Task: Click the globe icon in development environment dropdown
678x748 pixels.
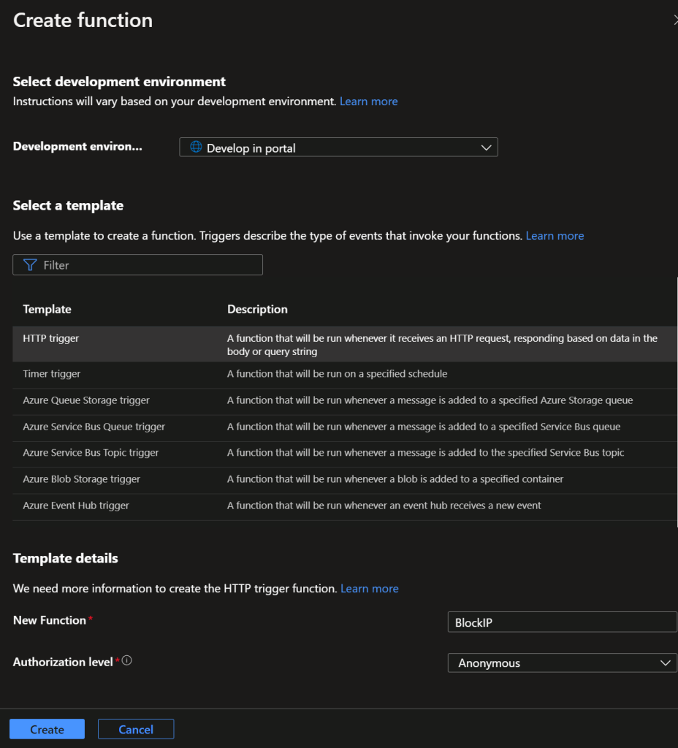Action: click(x=196, y=148)
